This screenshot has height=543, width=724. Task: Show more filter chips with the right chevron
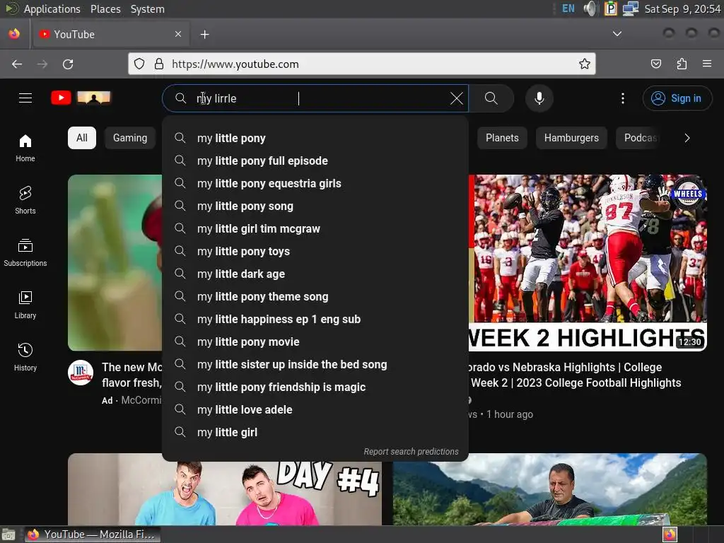pos(687,138)
